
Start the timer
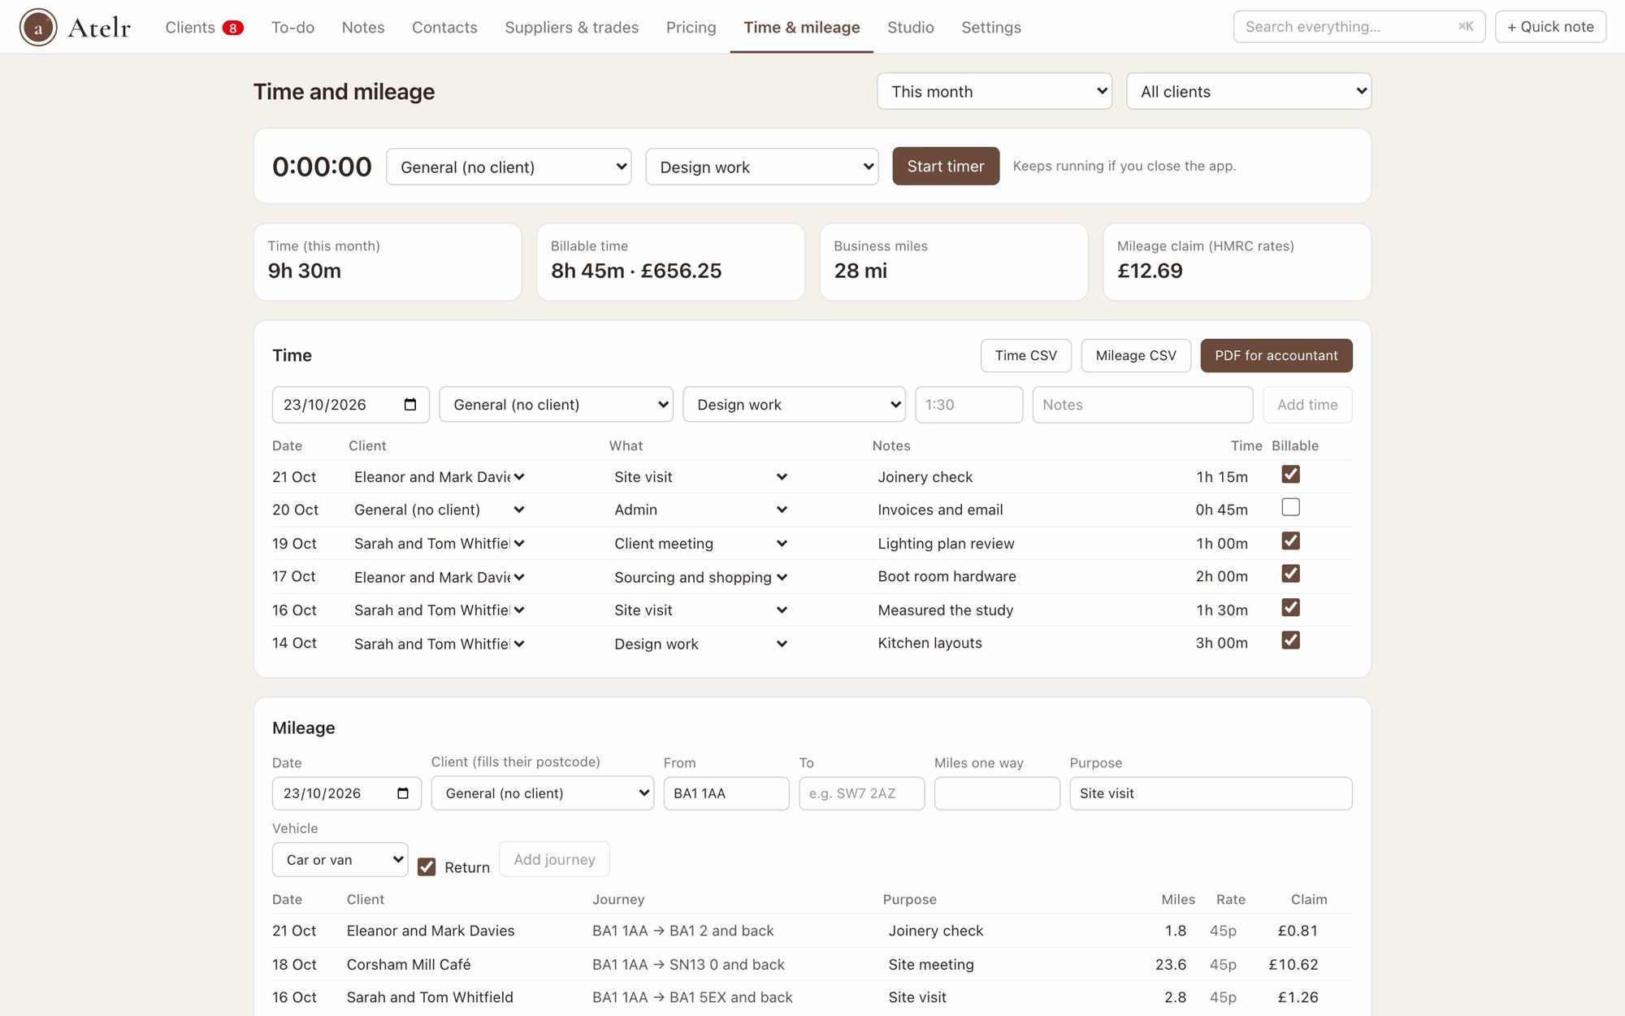pos(946,166)
